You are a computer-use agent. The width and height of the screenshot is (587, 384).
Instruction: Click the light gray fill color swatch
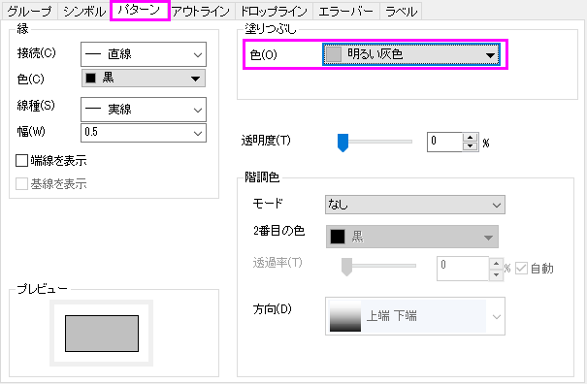click(334, 54)
